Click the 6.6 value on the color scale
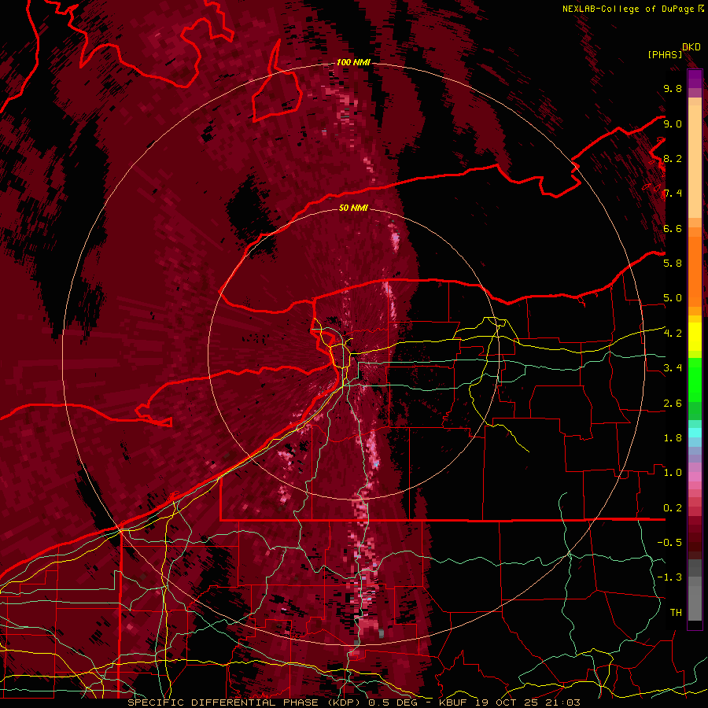This screenshot has height=708, width=708. coord(673,228)
